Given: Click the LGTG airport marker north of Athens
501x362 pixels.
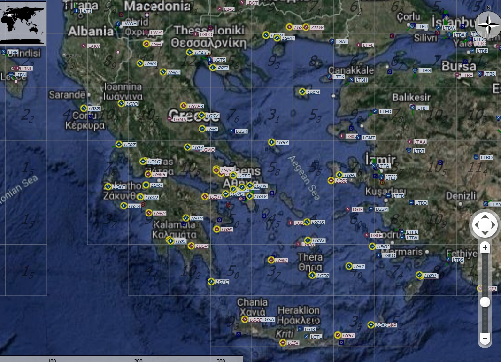Looking at the screenshot, I should 233,176.
